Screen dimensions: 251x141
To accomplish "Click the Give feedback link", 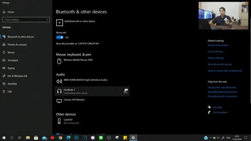I will 220,112.
